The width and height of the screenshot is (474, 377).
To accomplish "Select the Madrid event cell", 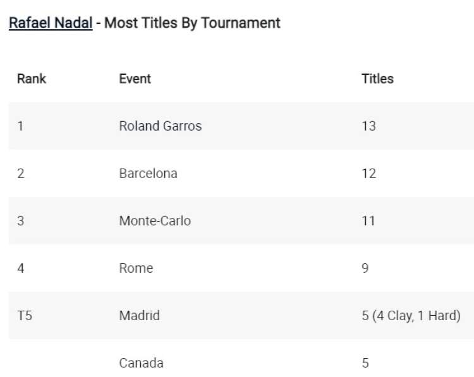I will click(x=139, y=316).
